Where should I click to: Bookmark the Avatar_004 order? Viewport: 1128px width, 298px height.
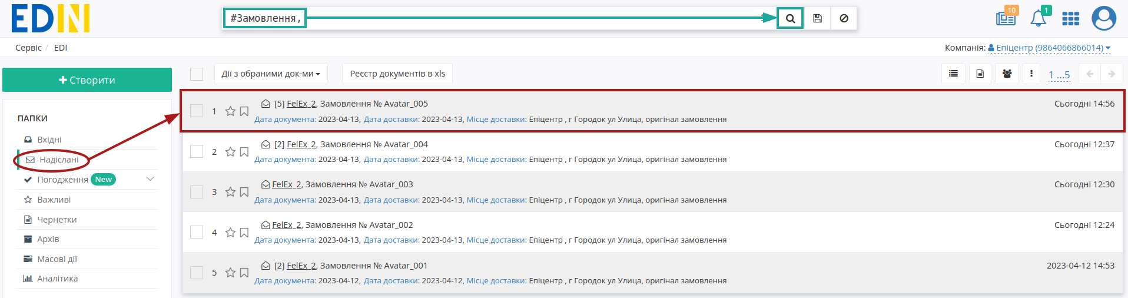click(x=244, y=152)
